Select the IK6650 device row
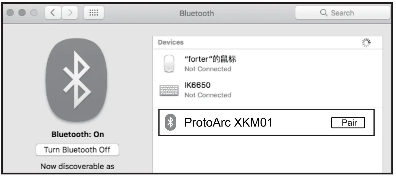Image resolution: width=396 pixels, height=176 pixels. tap(208, 90)
